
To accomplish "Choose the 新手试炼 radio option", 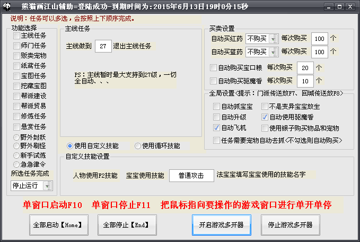I will pyautogui.click(x=16, y=155).
